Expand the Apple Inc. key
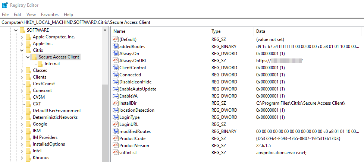364x162 pixels. coord(22,44)
